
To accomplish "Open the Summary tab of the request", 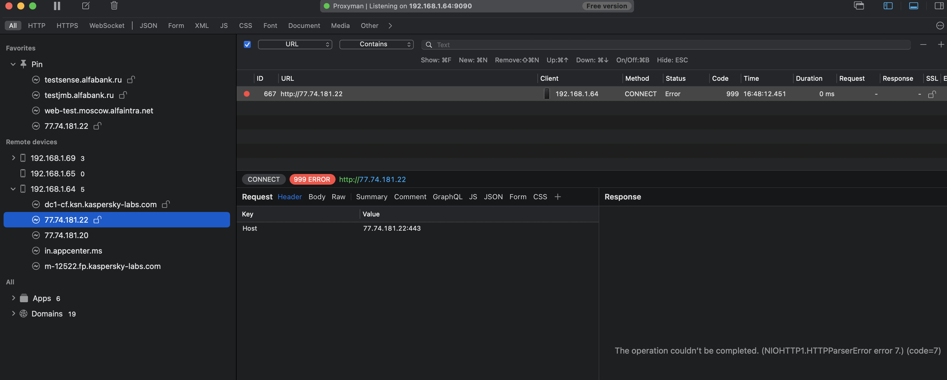I will click(371, 197).
